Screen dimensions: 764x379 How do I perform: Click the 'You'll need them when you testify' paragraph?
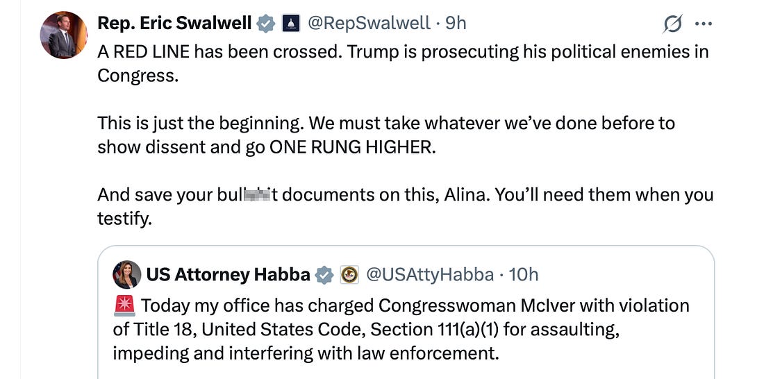click(x=405, y=207)
